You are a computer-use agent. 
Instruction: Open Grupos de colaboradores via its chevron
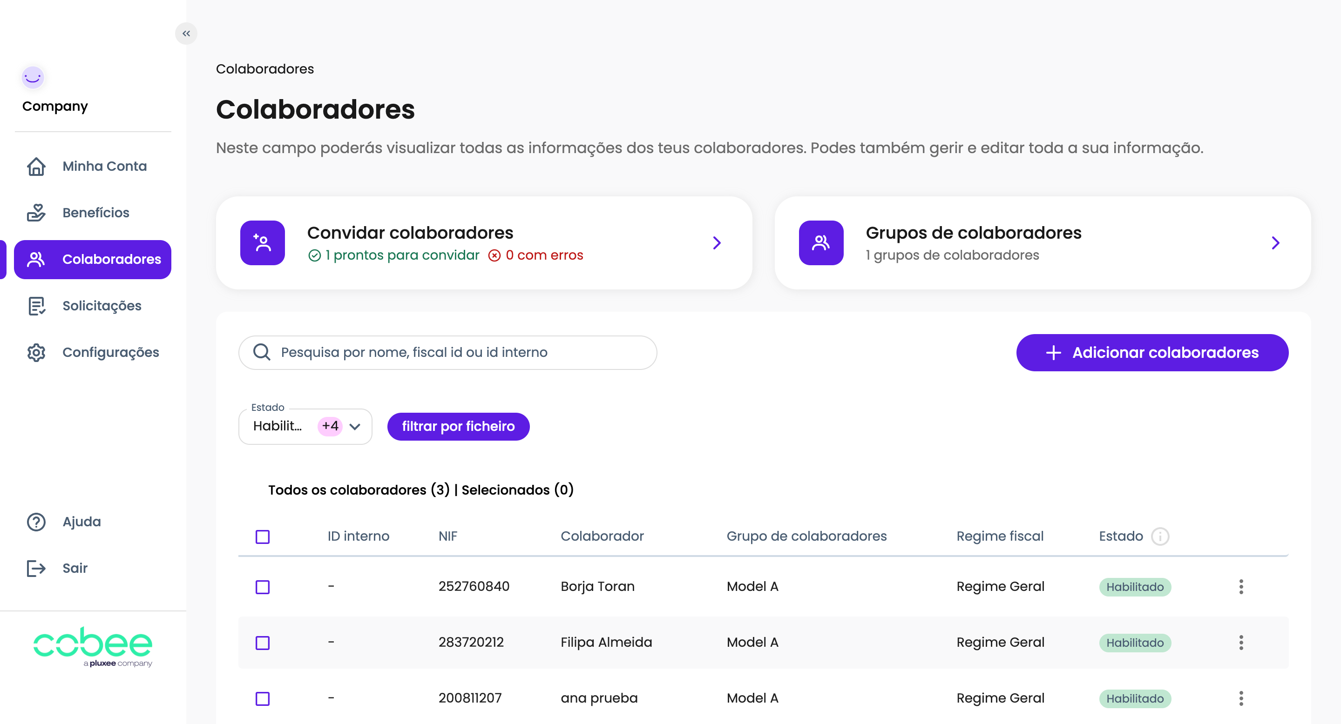pos(1275,243)
